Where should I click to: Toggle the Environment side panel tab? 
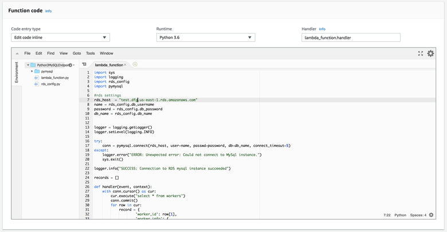coord(17,72)
